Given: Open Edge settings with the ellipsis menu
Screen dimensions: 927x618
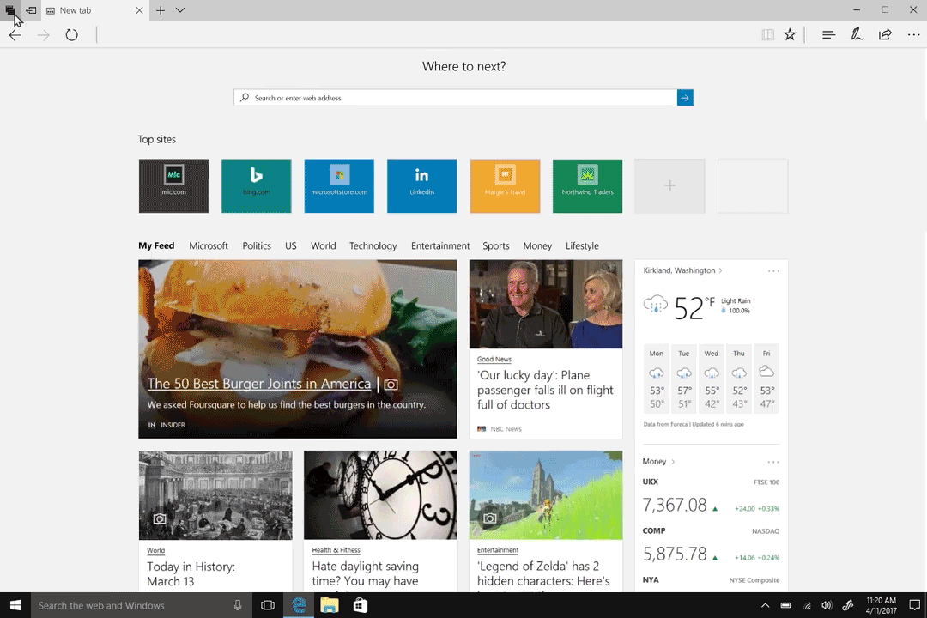Looking at the screenshot, I should click(x=913, y=34).
